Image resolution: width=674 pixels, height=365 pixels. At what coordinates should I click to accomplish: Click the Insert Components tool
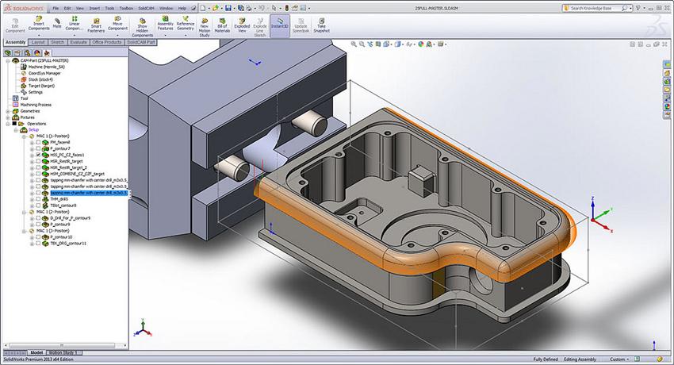[39, 24]
